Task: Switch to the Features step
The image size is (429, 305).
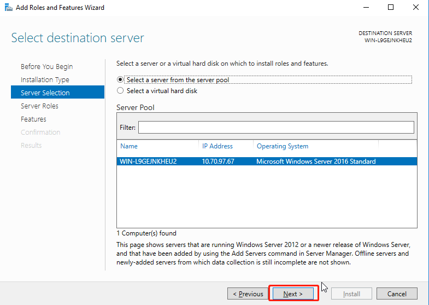Action: (33, 119)
